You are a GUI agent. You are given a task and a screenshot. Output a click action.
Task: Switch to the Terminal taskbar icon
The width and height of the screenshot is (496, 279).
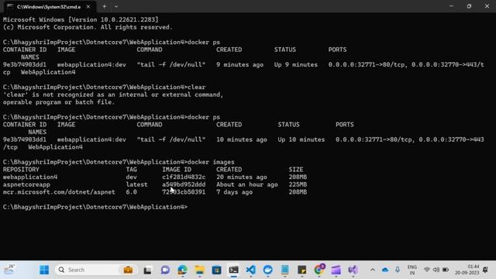point(234,270)
